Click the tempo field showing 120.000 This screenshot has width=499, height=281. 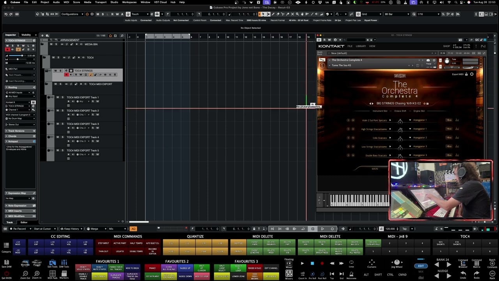[x=390, y=229]
